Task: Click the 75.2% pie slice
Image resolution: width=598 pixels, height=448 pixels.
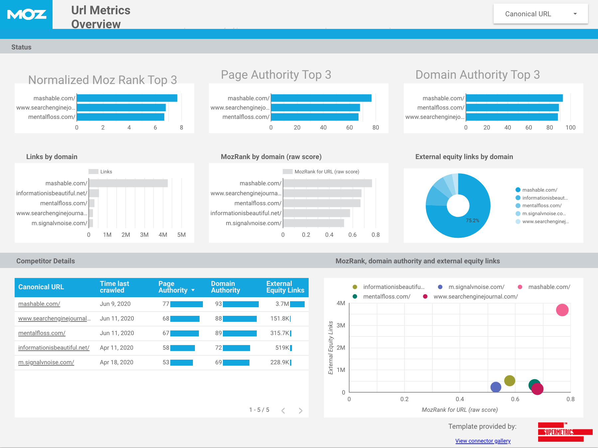Action: (472, 221)
